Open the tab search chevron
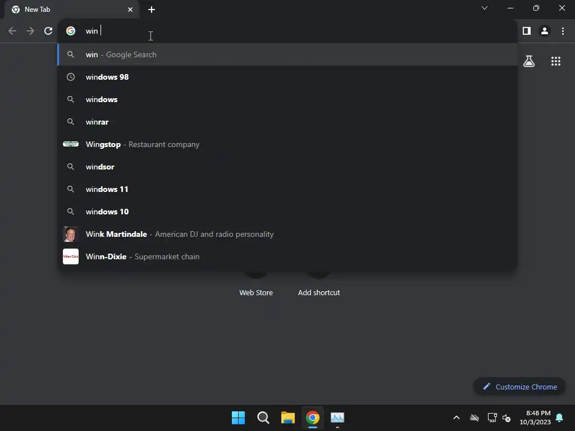 coord(485,8)
